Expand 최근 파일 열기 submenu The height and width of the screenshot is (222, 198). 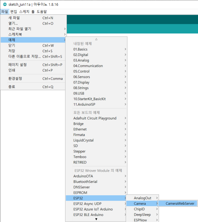click(33, 29)
